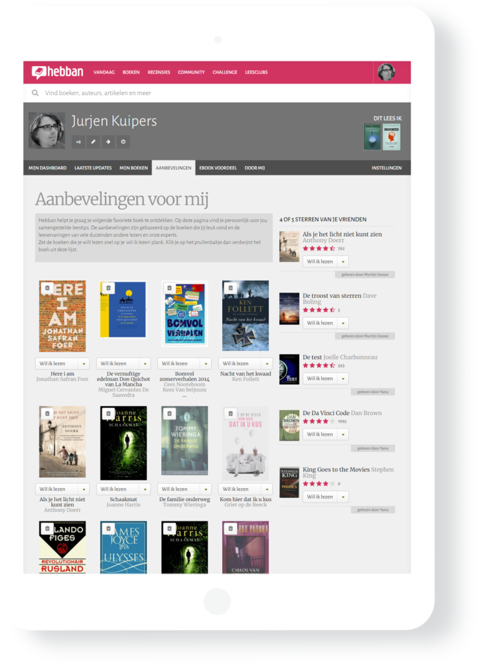Screen dimensions: 478x663
Task: Expand sidebar dropdown for King Goes to the Movies
Action: point(343,497)
